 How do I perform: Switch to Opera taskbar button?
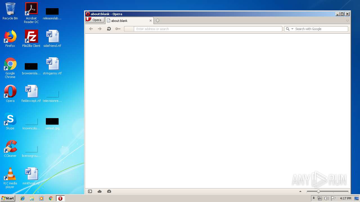(60, 198)
